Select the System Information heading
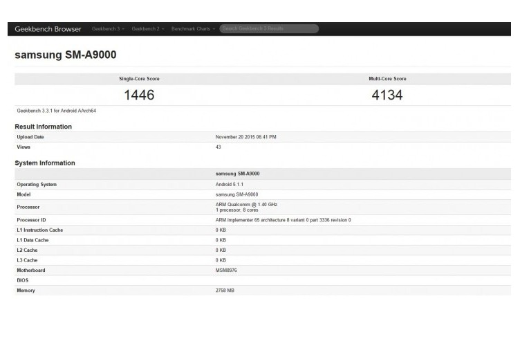 click(45, 163)
